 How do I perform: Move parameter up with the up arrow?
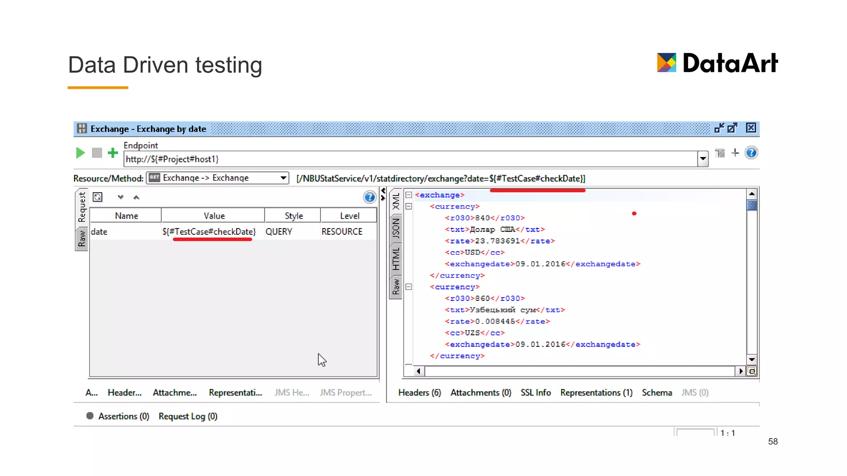pyautogui.click(x=136, y=197)
